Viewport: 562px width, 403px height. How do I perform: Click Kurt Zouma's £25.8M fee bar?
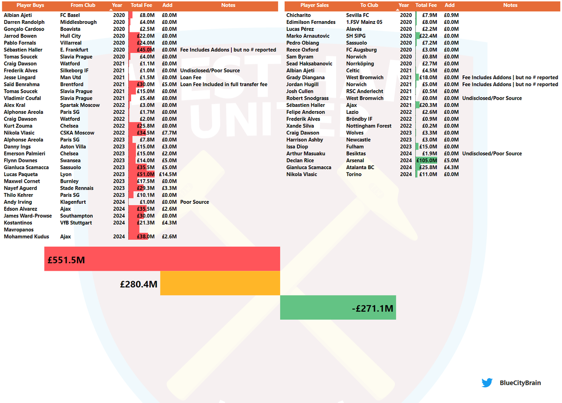[x=141, y=126]
